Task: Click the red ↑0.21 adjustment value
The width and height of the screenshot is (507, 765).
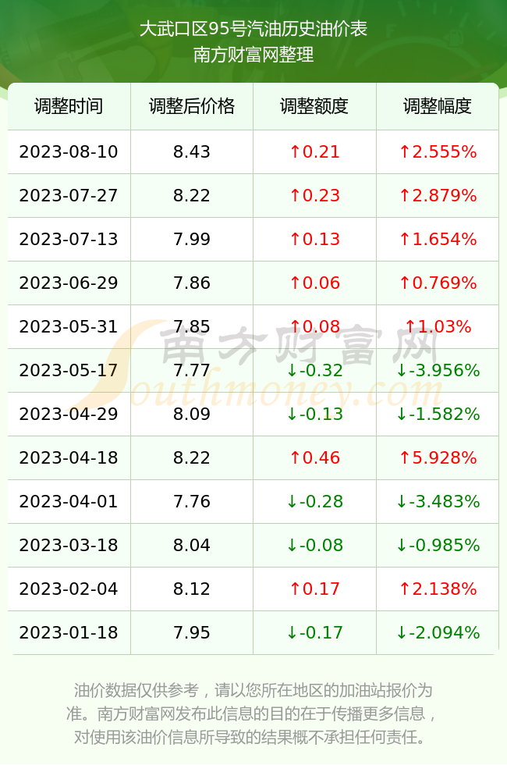Action: [314, 151]
